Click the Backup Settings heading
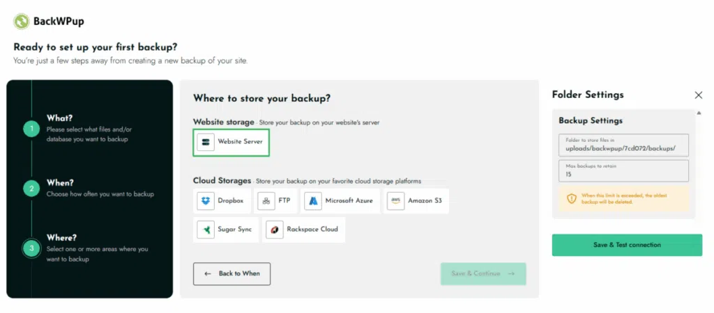The height and width of the screenshot is (313, 714). coord(591,121)
